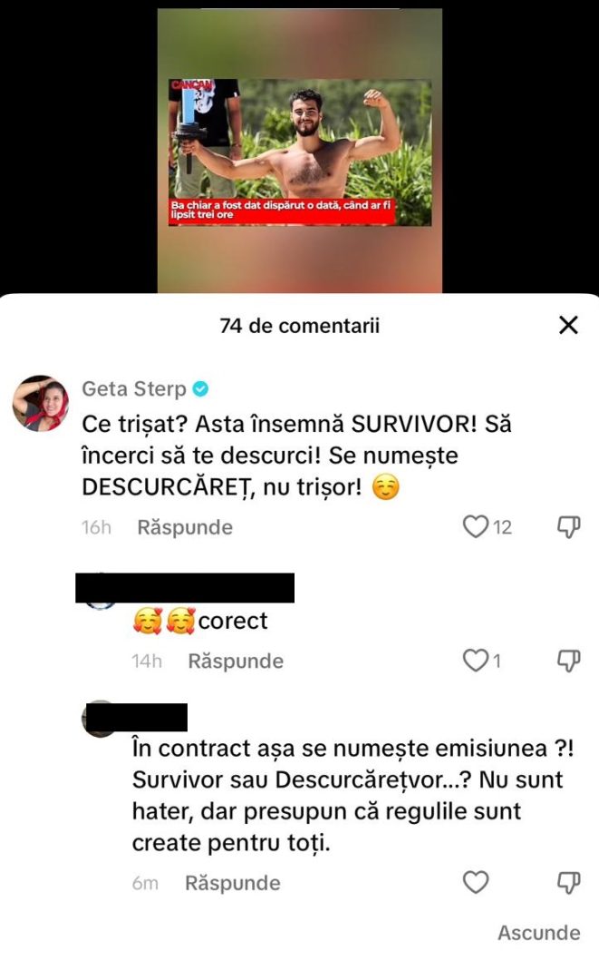Dislike the 'corect' reply
This screenshot has width=599, height=980.
click(568, 661)
